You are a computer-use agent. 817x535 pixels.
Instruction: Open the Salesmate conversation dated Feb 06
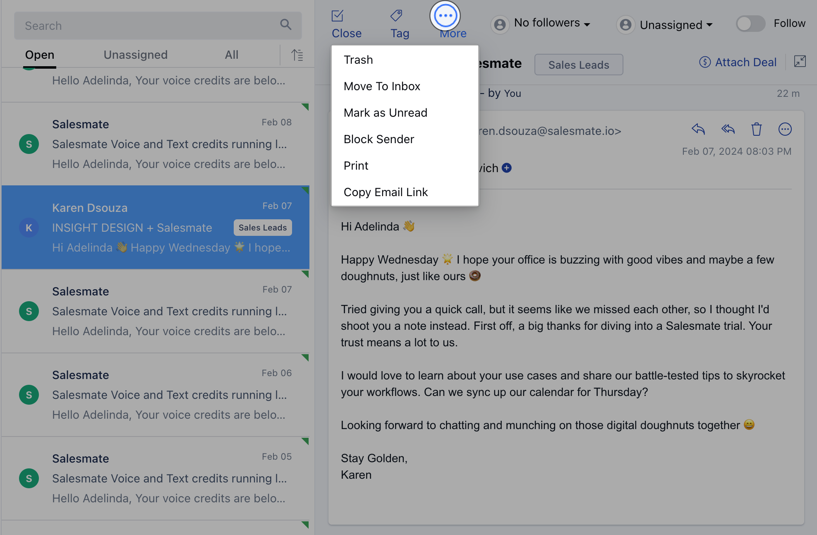point(156,395)
